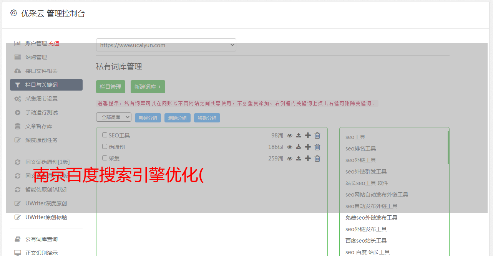Download the SEO工具 word library
Viewport: 493px width, 256px height.
(299, 135)
